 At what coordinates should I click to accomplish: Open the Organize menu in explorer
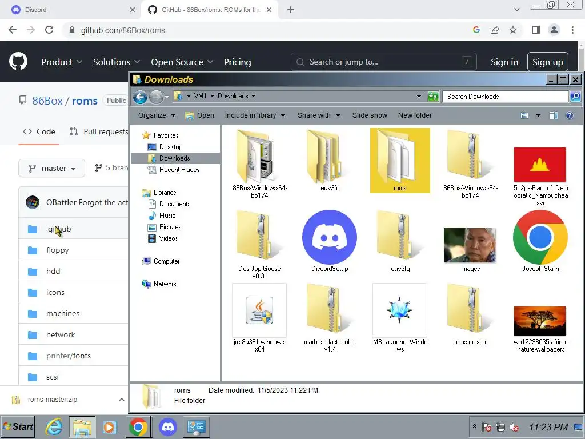pos(157,115)
